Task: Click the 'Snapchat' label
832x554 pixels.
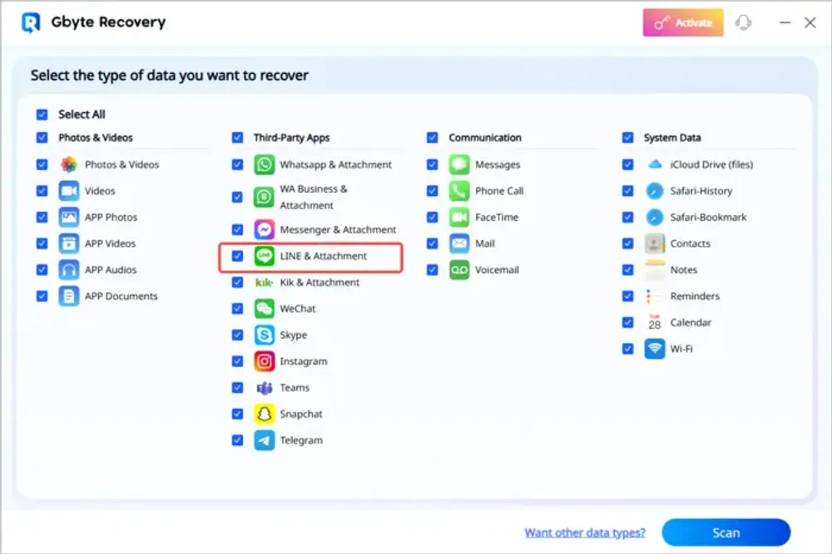Action: (x=301, y=414)
